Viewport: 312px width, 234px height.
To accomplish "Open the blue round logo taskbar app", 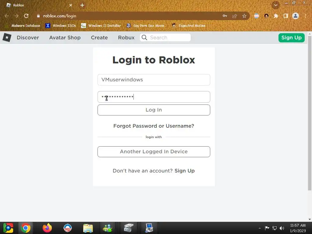I will pyautogui.click(x=67, y=228).
